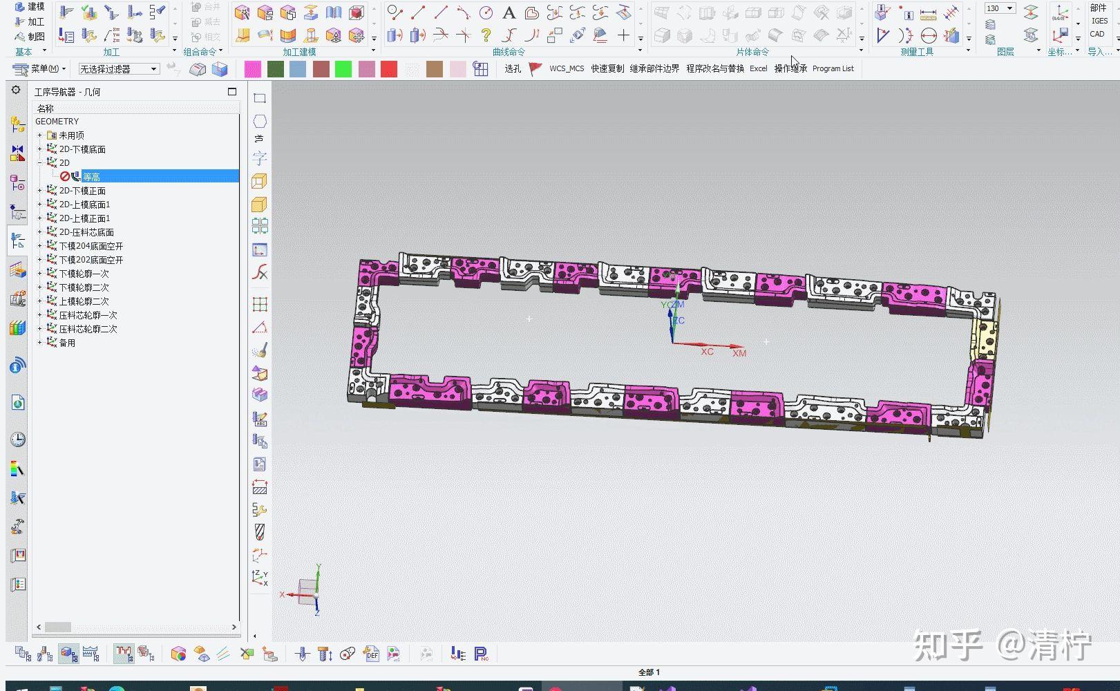The height and width of the screenshot is (691, 1120).
Task: Open the 菜单(M) menu
Action: [39, 68]
